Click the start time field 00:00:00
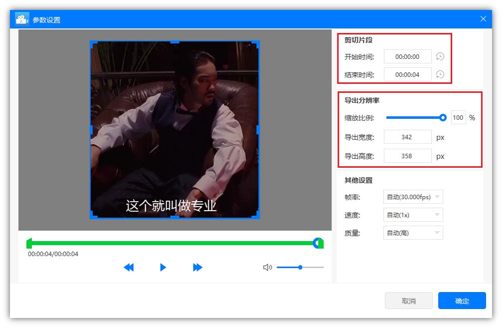502x328 pixels. (408, 57)
